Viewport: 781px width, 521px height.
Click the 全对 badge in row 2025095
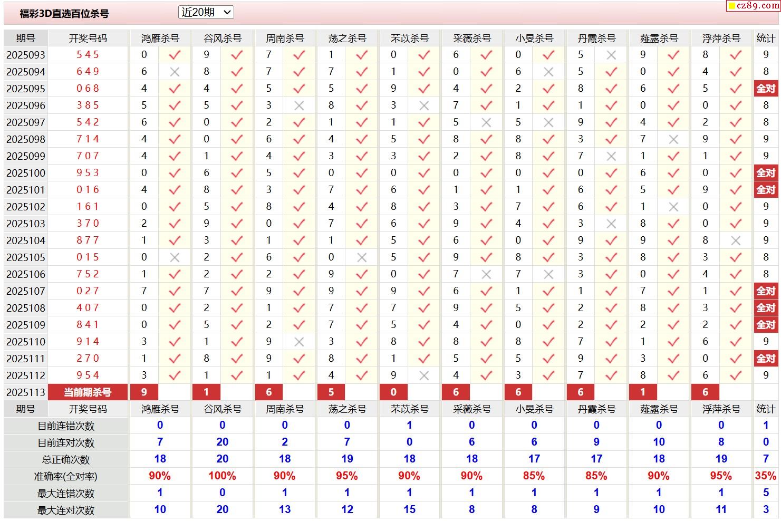pos(766,89)
